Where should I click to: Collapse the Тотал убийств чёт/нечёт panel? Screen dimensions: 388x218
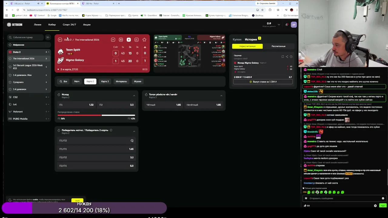221,96
